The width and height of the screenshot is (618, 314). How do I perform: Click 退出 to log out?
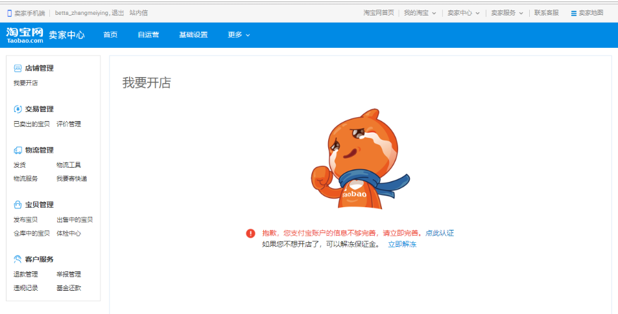(x=117, y=13)
